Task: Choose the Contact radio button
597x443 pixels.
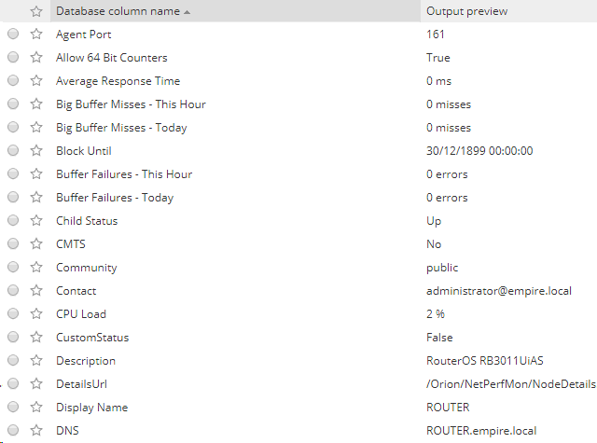Action: pos(13,291)
